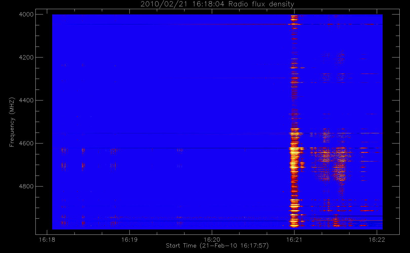Click the 16:22 time tick label

pyautogui.click(x=377, y=240)
